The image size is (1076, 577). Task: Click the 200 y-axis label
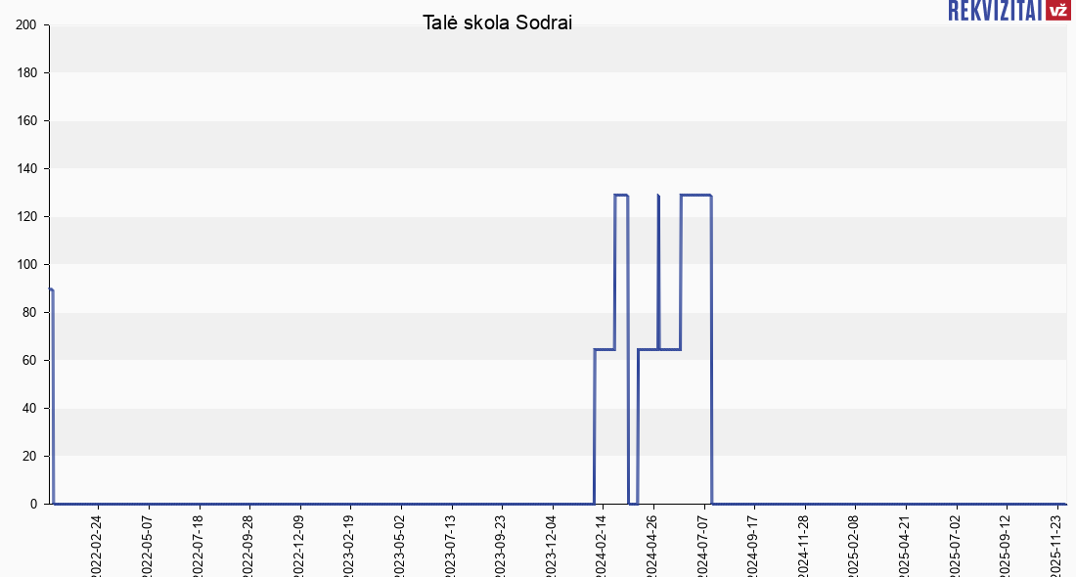27,25
